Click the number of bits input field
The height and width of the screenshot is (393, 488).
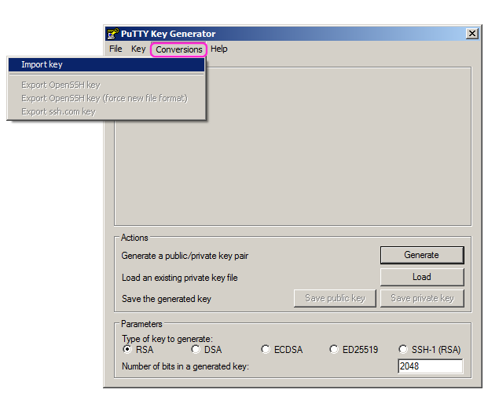[x=430, y=366]
